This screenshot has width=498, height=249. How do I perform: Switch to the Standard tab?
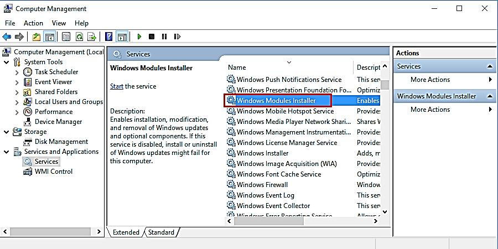pos(161,232)
